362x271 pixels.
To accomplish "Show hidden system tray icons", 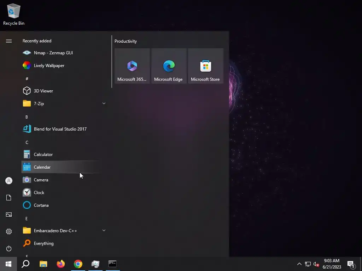I will [299, 264].
